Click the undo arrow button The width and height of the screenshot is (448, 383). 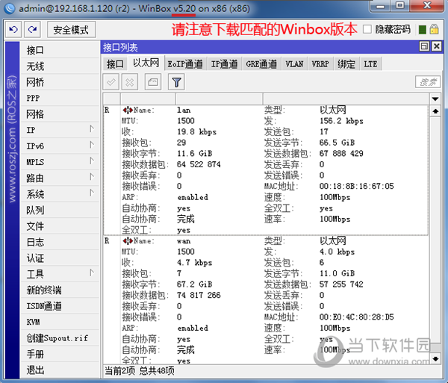[13, 29]
